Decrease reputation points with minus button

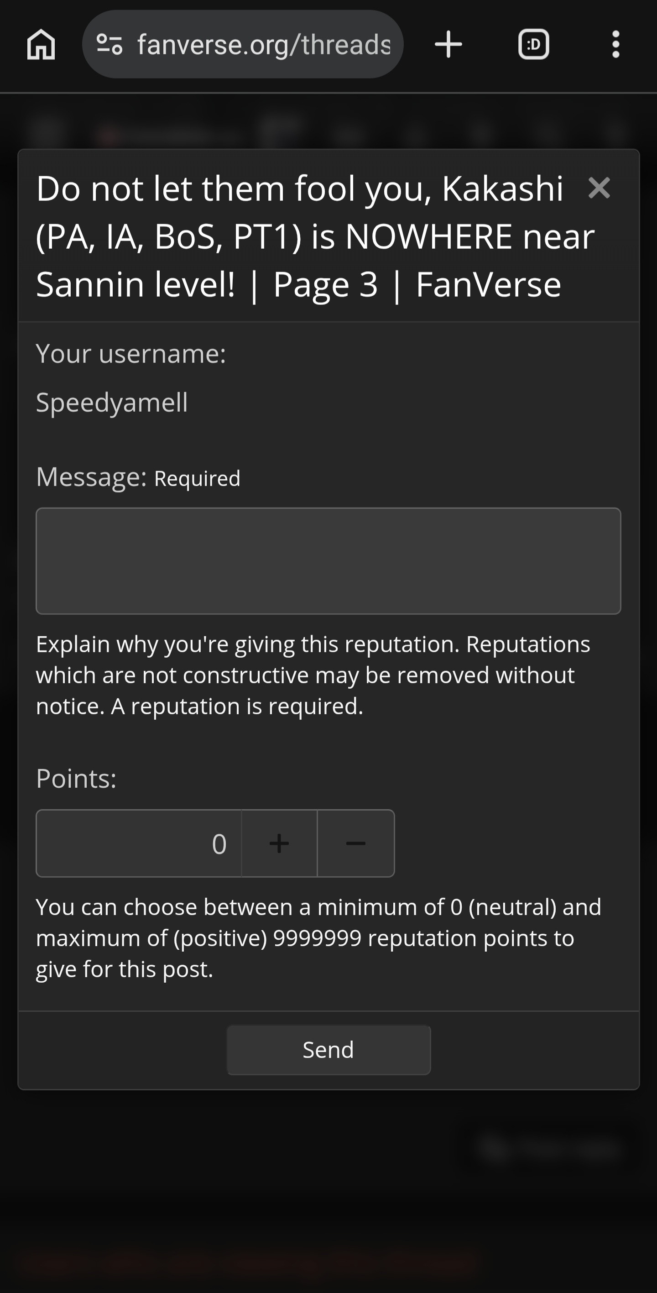[x=356, y=843]
